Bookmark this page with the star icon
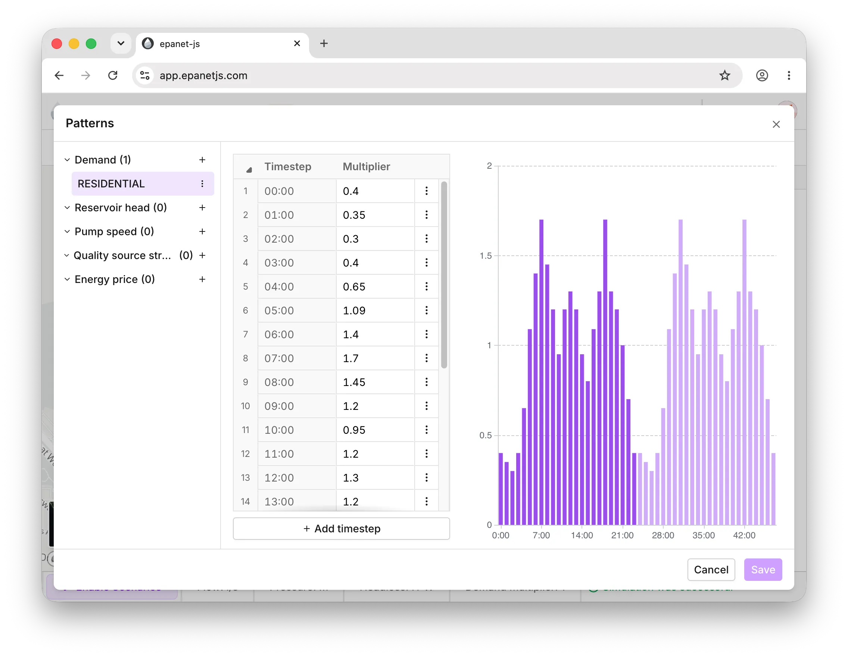Screen dimensions: 848x657 [x=724, y=75]
